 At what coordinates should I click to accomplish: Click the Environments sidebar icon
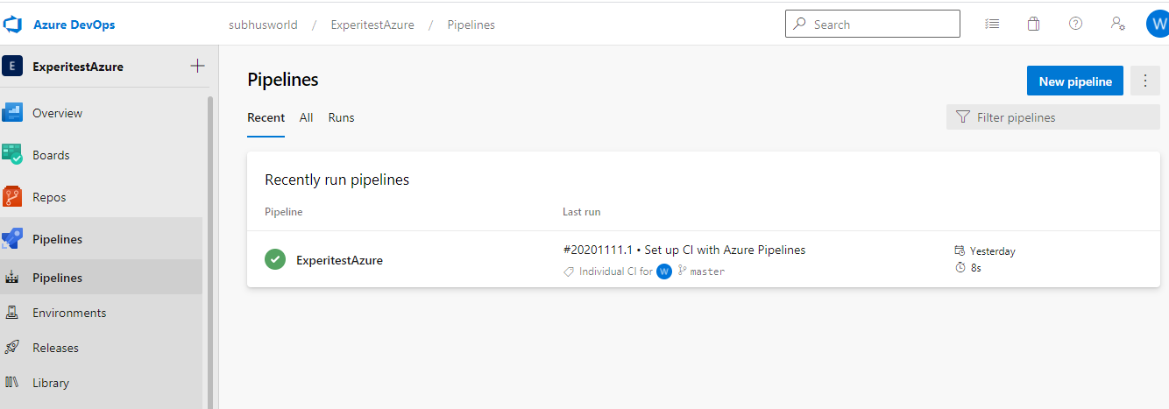(x=12, y=313)
